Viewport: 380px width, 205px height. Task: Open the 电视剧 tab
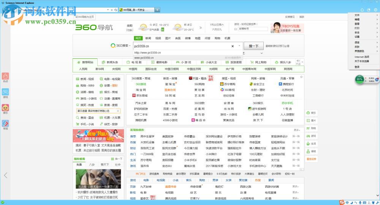[134, 62]
